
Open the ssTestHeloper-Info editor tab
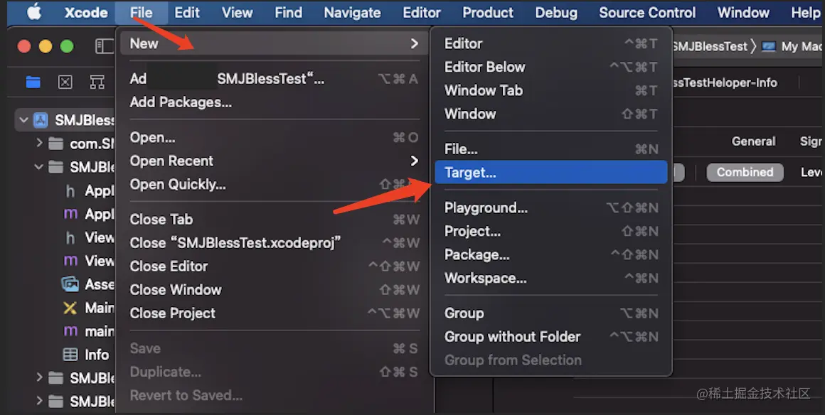(x=725, y=82)
